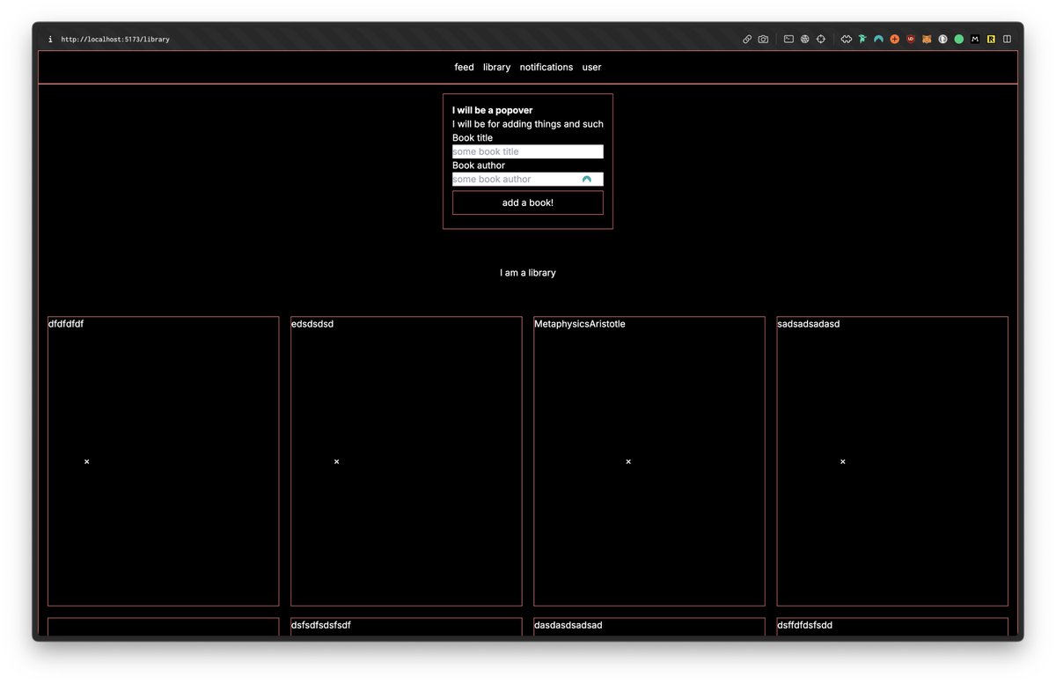Remove the sadsadsadasd book with its x
This screenshot has height=684, width=1056.
[x=842, y=461]
